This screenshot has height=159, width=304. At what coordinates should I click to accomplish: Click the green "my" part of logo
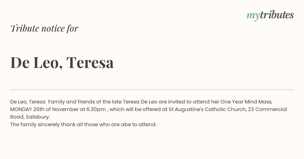(x=253, y=16)
